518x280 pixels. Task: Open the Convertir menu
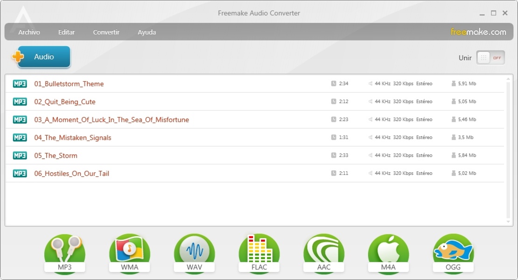tap(106, 32)
